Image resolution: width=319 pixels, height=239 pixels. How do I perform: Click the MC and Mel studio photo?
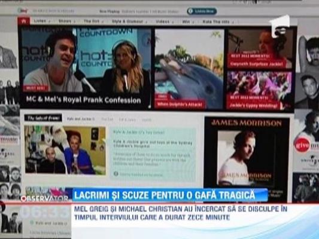(x=86, y=61)
